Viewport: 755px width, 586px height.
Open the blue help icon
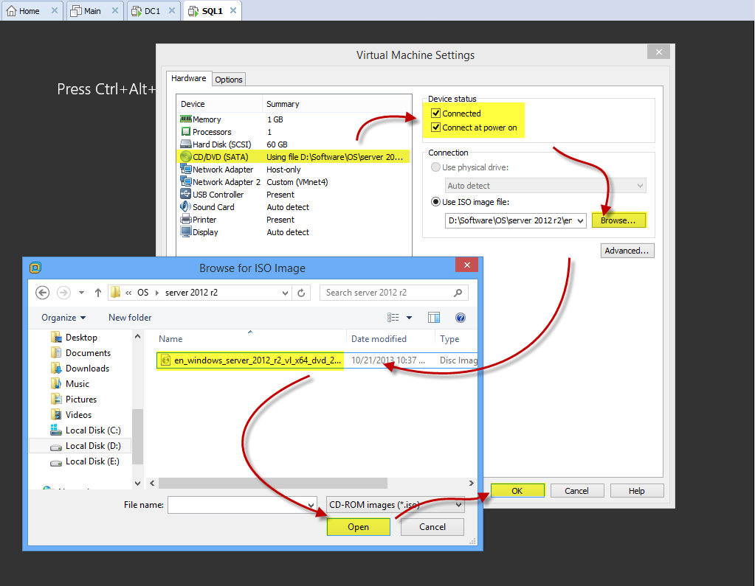pyautogui.click(x=461, y=317)
